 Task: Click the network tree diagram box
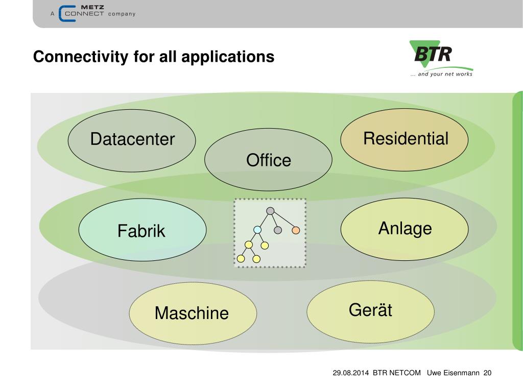point(270,233)
